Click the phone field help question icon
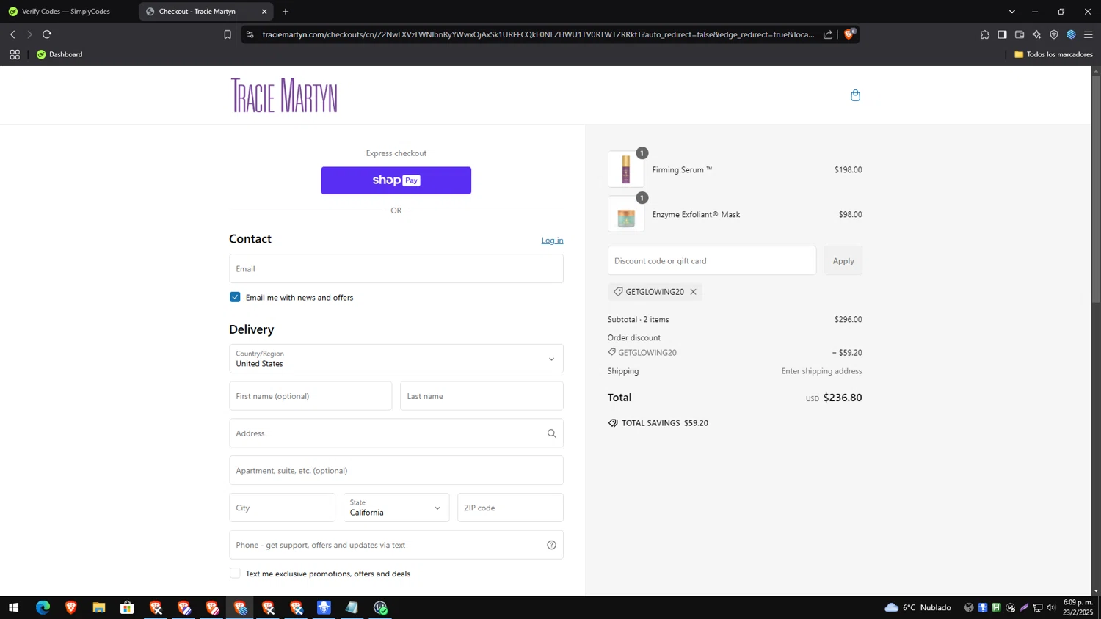This screenshot has height=619, width=1101. click(551, 545)
